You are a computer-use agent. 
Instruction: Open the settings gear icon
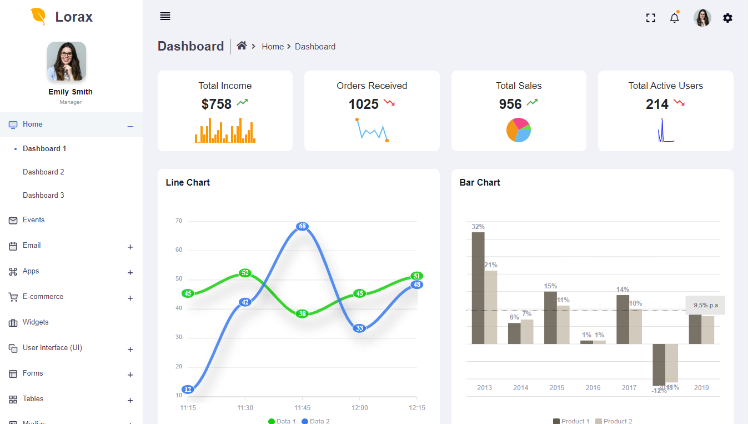tap(727, 18)
